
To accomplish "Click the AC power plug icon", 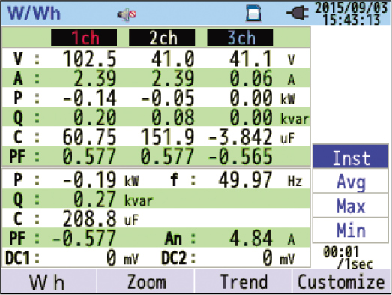I will pyautogui.click(x=298, y=13).
